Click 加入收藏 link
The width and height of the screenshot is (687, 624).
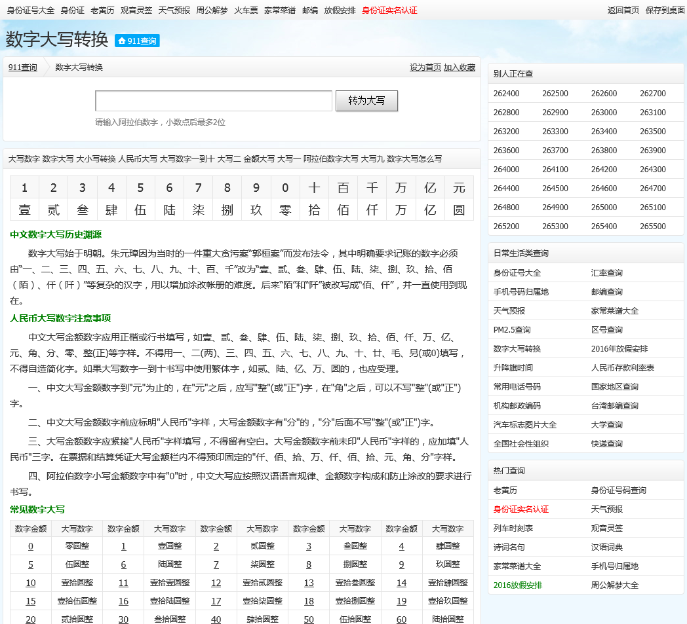(460, 67)
